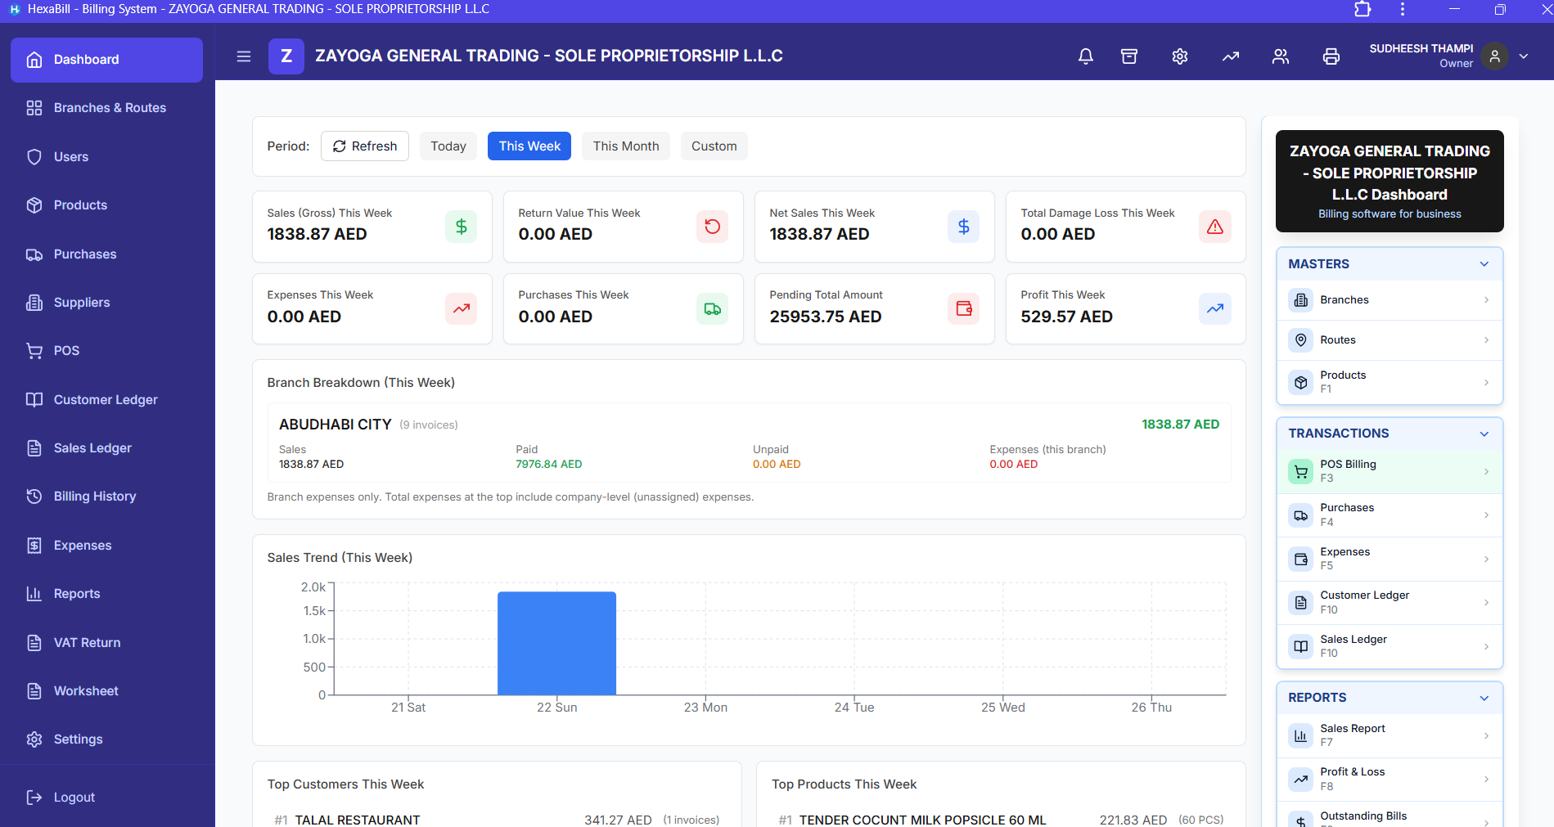Collapse the REPORTS section
Image resolution: width=1554 pixels, height=827 pixels.
[x=1484, y=698]
